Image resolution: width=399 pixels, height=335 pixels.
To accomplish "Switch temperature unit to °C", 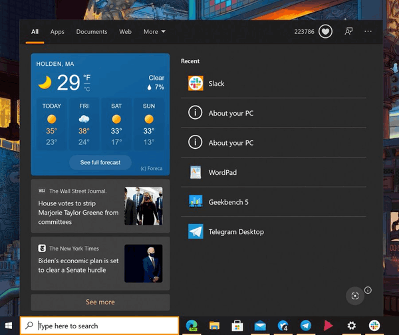I will (86, 89).
